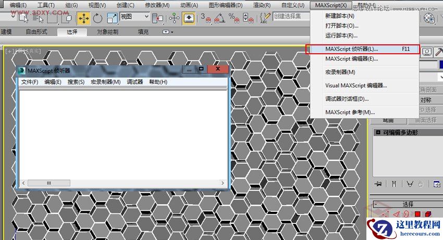Image resolution: width=443 pixels, height=240 pixels.
Task: Open the 修改器(M) menu
Action: [x=157, y=5]
